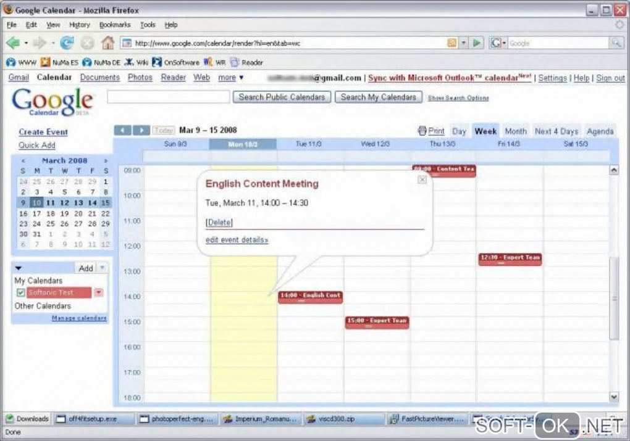Open the Forward button history dropdown
The width and height of the screenshot is (630, 441).
(x=53, y=43)
